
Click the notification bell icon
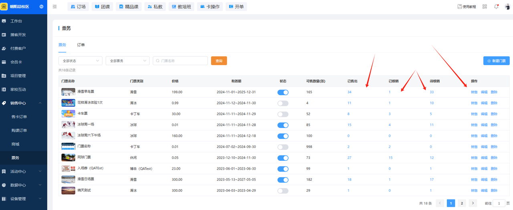[496, 7]
